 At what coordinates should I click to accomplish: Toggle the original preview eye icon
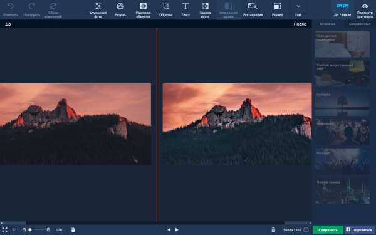tap(365, 6)
